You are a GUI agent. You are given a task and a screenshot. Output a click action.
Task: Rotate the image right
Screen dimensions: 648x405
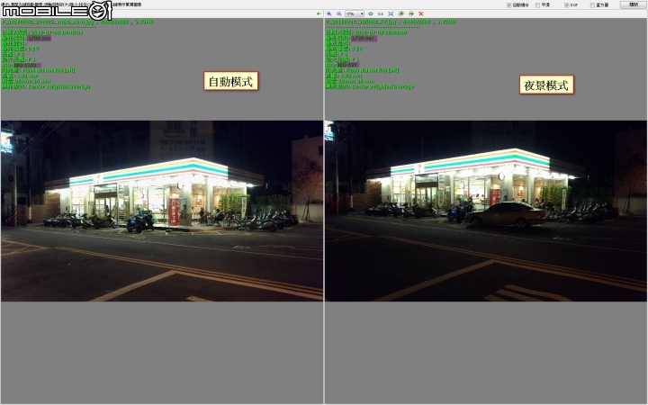(x=410, y=13)
